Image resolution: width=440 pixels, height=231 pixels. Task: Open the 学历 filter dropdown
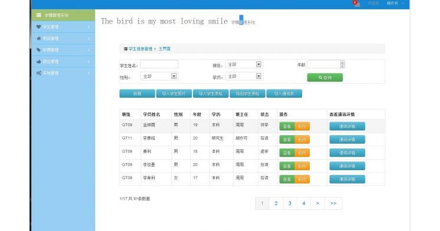click(243, 76)
